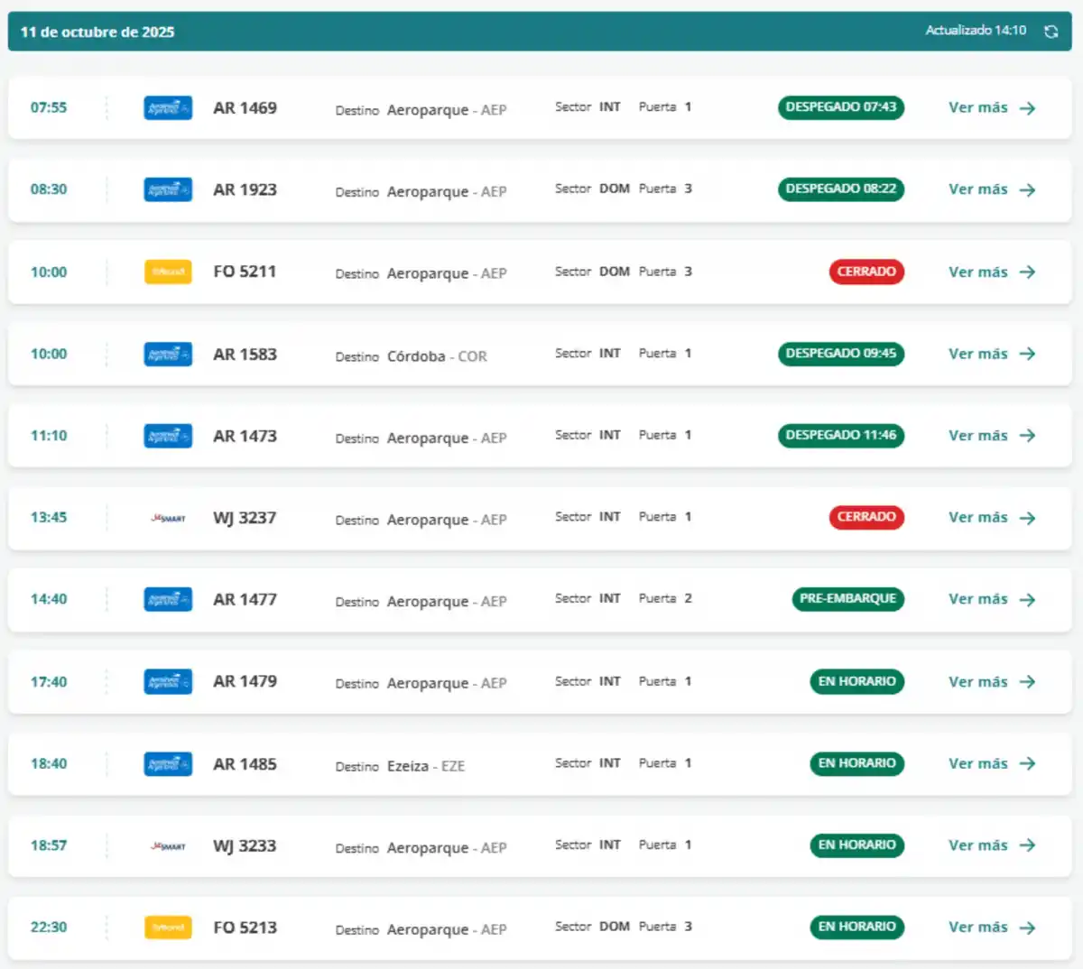
Task: Open Ver más for flight WJ 3237
Action: 992,518
